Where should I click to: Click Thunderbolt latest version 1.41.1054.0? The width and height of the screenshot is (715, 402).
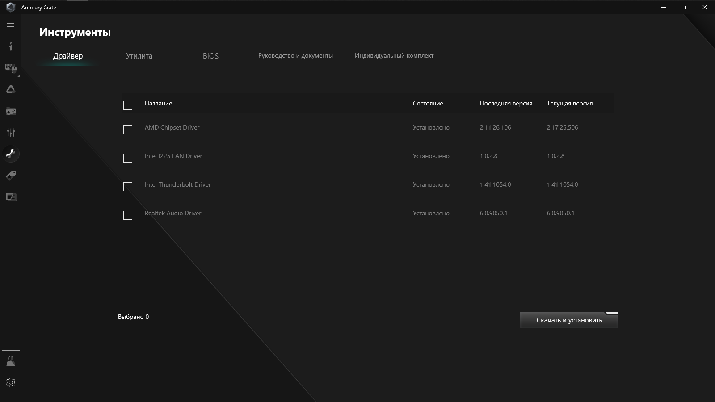495,184
